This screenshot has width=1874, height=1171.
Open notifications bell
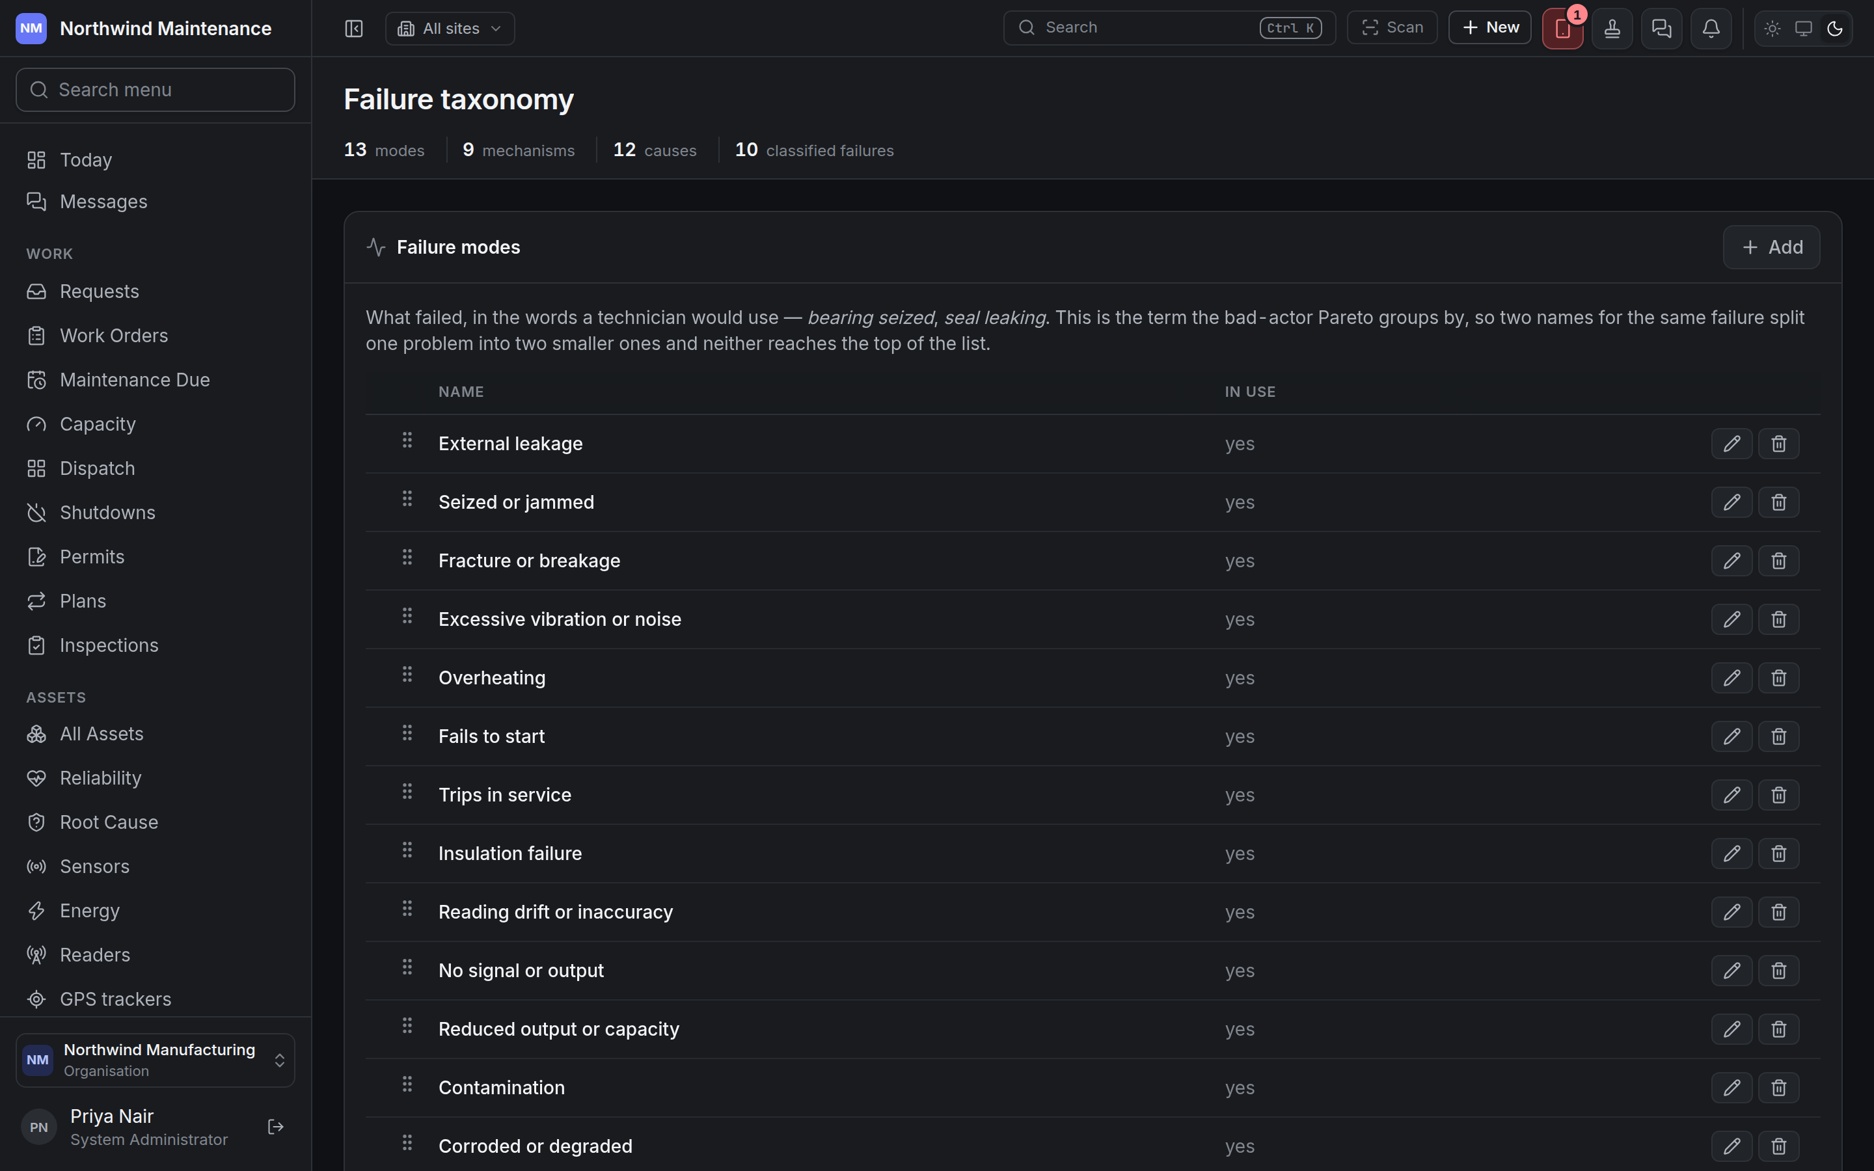(1711, 29)
